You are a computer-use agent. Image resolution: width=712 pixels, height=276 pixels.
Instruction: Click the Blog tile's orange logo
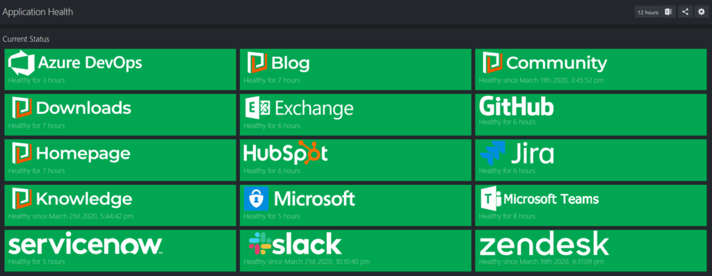(x=257, y=63)
